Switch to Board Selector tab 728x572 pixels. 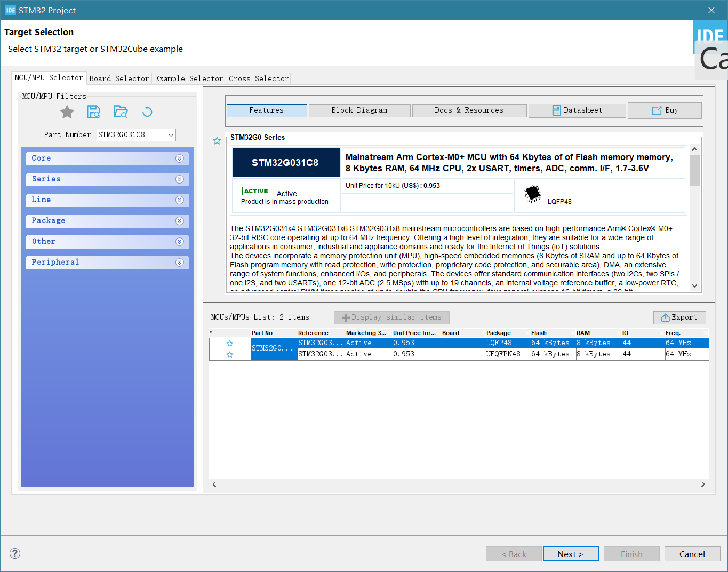pyautogui.click(x=119, y=78)
